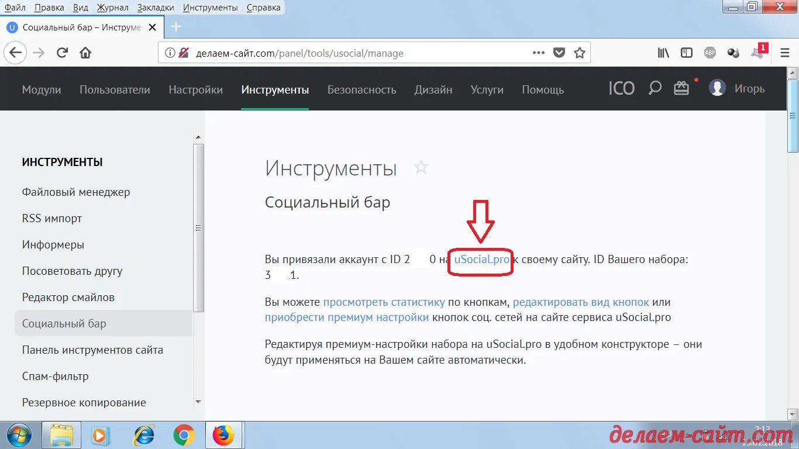Image resolution: width=799 pixels, height=449 pixels.
Task: Bookmark this page with star icon
Action: point(579,53)
